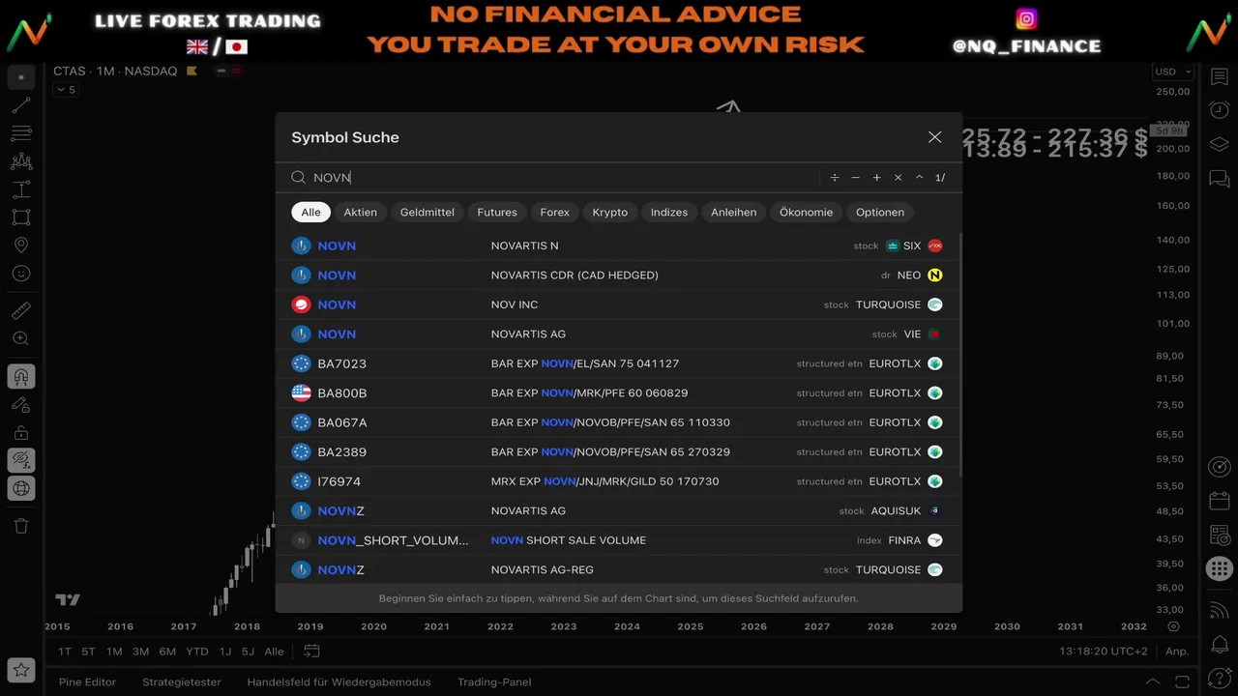Select the Alle filter tab
This screenshot has width=1238, height=696.
click(x=310, y=212)
